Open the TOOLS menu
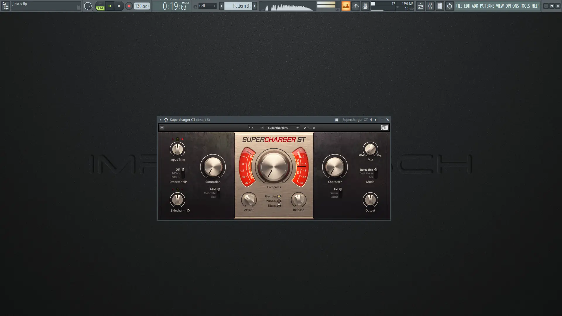This screenshot has height=316, width=562. [x=525, y=6]
